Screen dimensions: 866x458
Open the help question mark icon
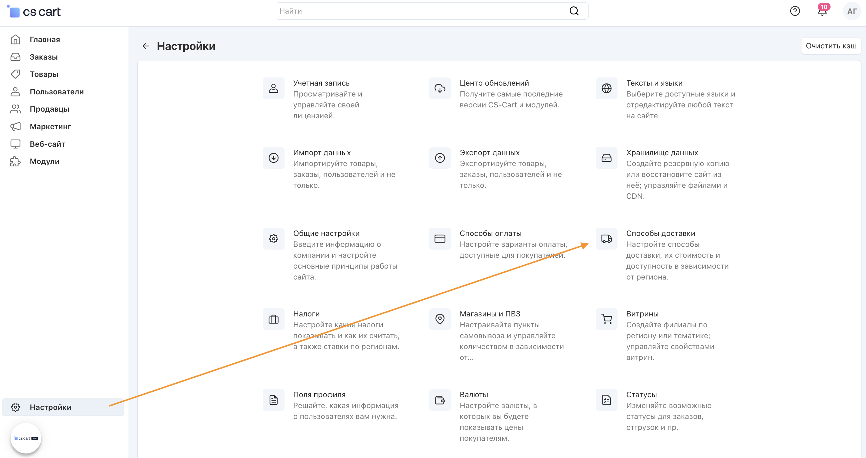[795, 11]
